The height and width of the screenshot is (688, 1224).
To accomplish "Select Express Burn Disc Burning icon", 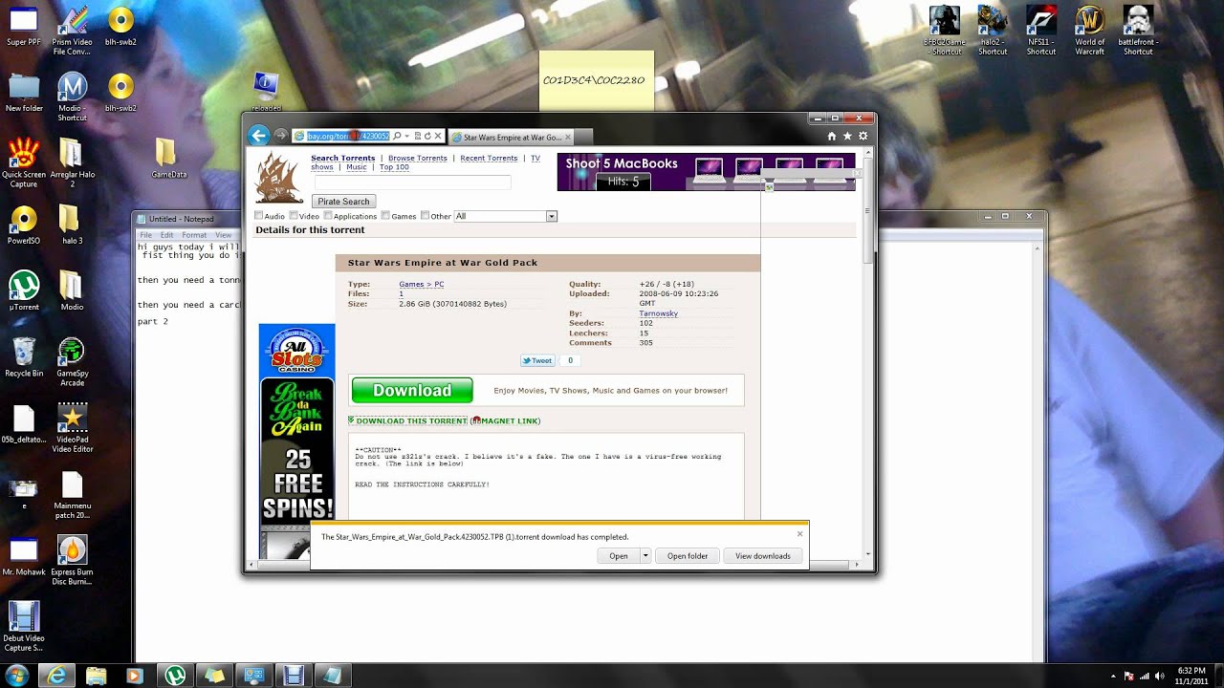I will click(72, 560).
